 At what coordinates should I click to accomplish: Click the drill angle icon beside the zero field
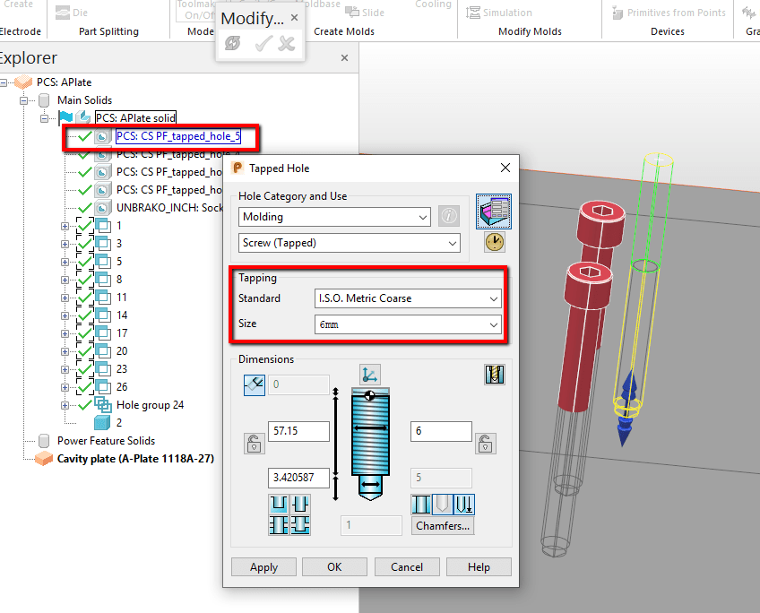254,384
